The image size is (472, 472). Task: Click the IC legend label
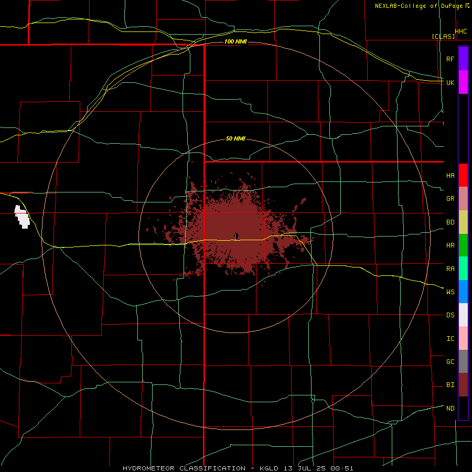click(x=450, y=339)
